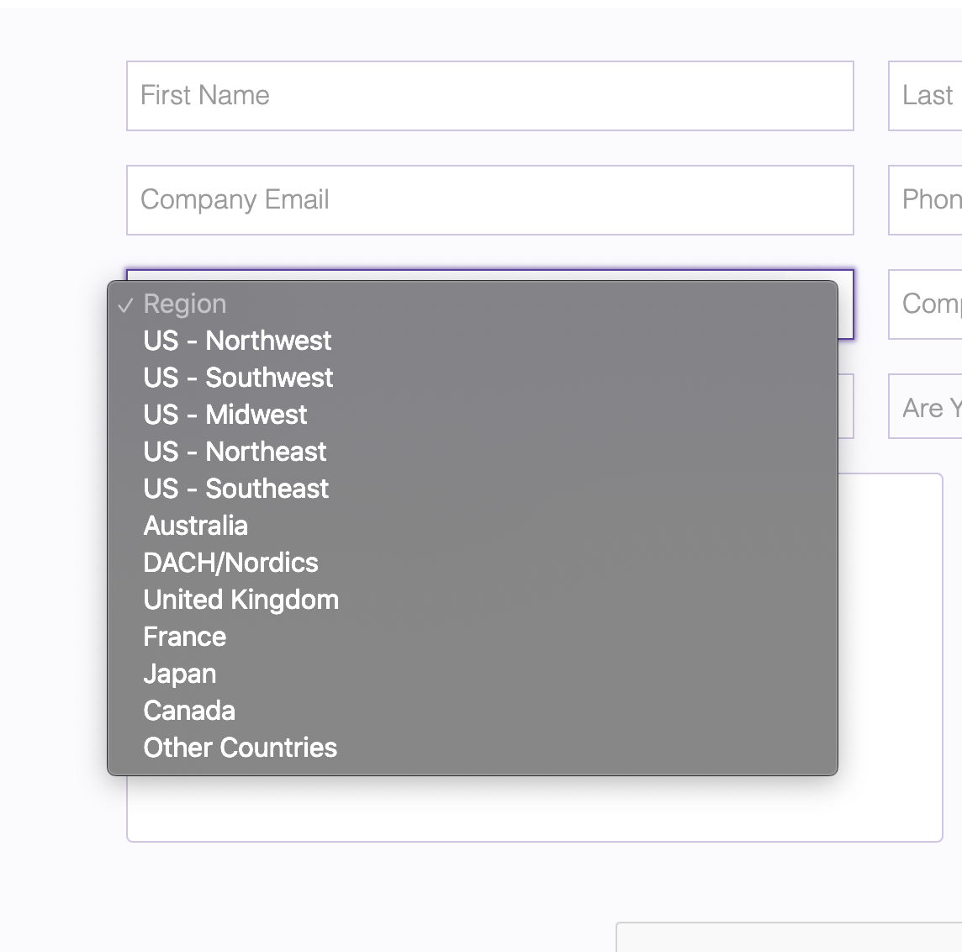Open the "Are Y..." field
This screenshot has width=962, height=952.
tap(925, 408)
